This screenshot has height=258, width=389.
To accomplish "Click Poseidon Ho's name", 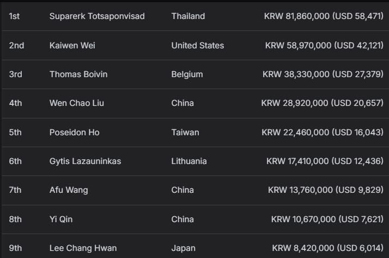I will coord(74,133).
